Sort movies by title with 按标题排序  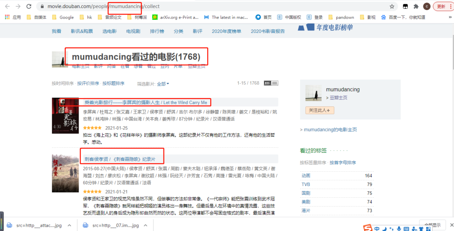(113, 83)
